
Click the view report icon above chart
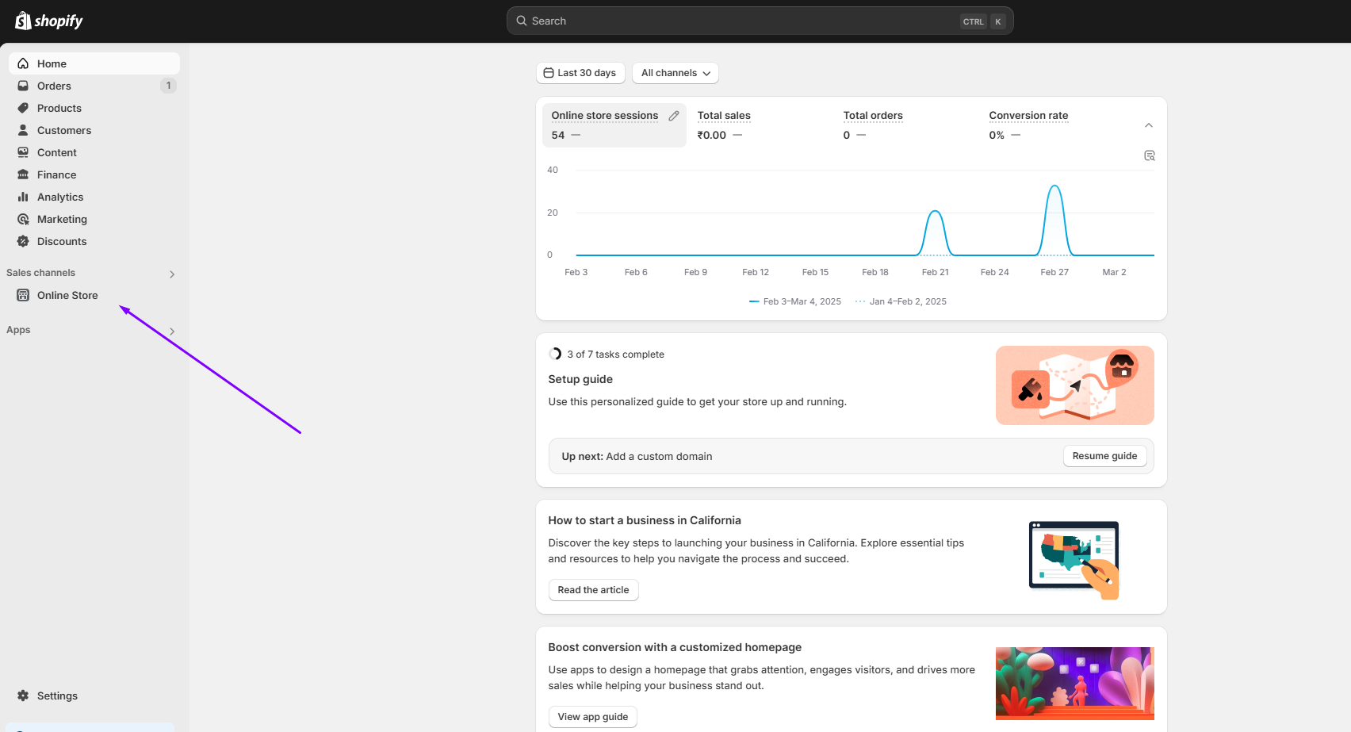(x=1150, y=155)
